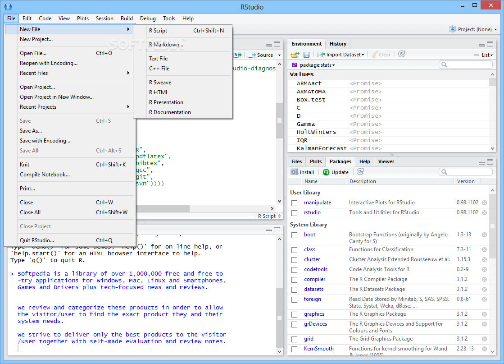The image size is (504, 364).
Task: Click the Clear environment button
Action: (x=381, y=55)
